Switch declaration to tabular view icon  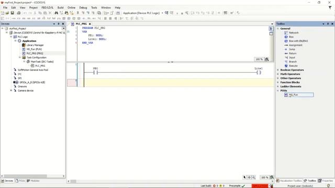click(x=271, y=33)
